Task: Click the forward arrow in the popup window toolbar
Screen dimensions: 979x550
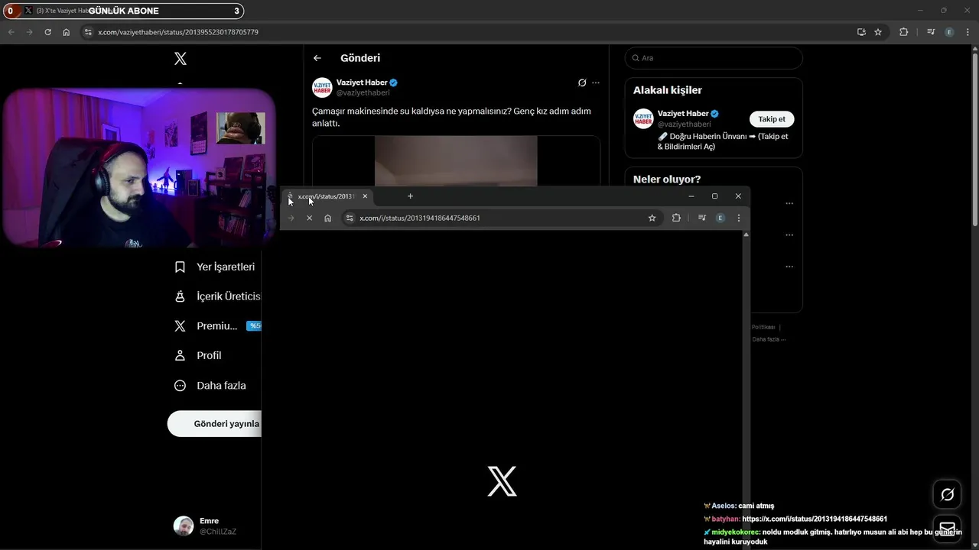Action: (291, 218)
